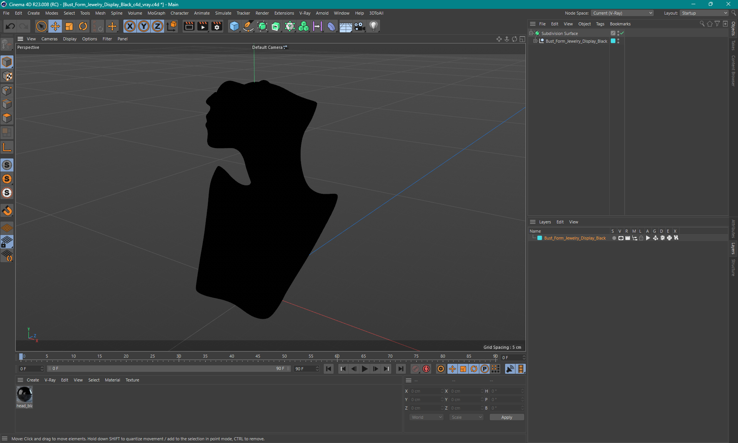The image size is (738, 443).
Task: Open Edit Render Settings icon
Action: click(x=217, y=26)
